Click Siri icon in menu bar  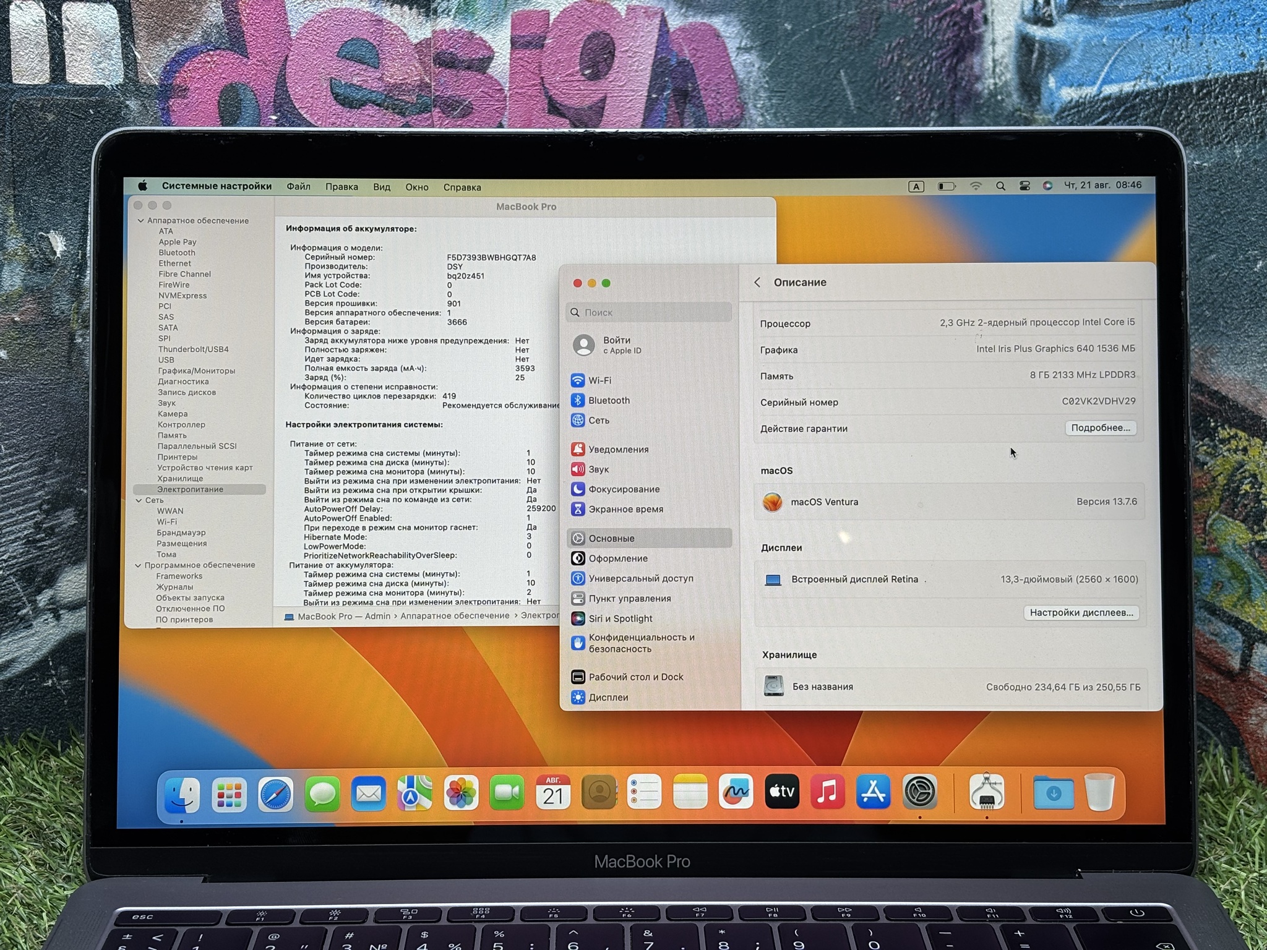click(x=1047, y=186)
